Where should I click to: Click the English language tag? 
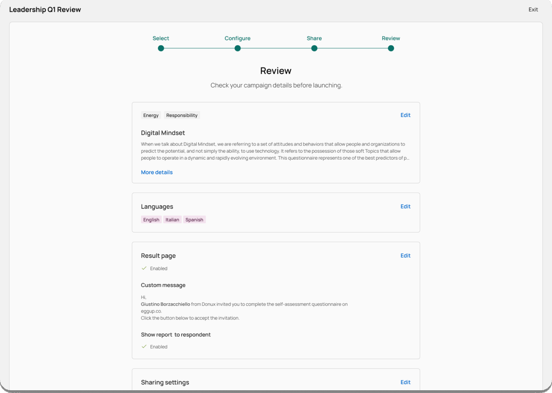[x=151, y=220]
